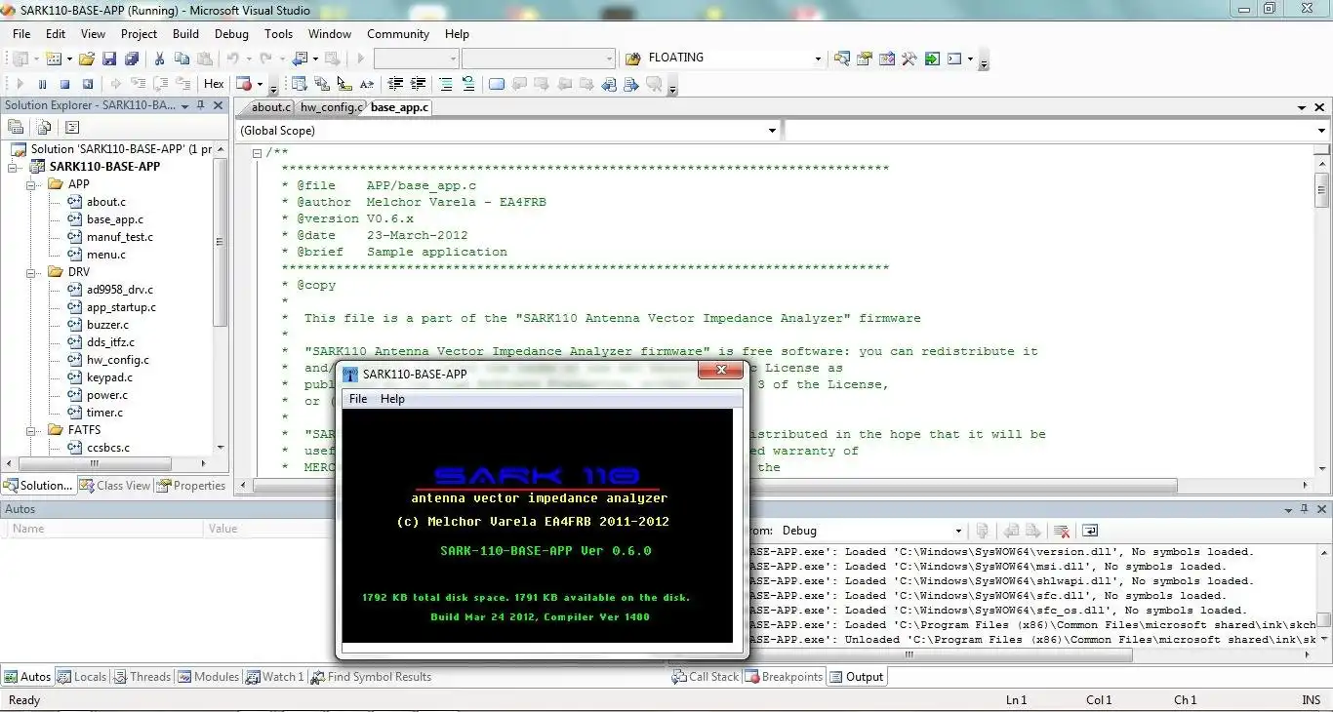Switch to the Class View tab

pyautogui.click(x=115, y=486)
